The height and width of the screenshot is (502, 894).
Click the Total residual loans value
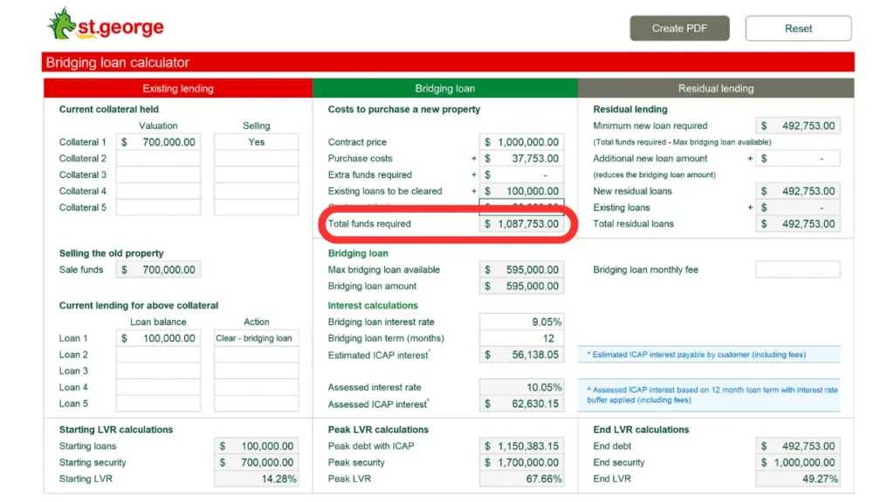pyautogui.click(x=798, y=224)
